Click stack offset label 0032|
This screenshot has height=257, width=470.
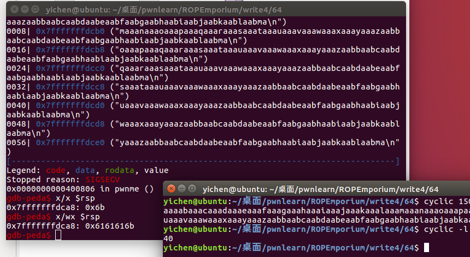tap(19, 87)
